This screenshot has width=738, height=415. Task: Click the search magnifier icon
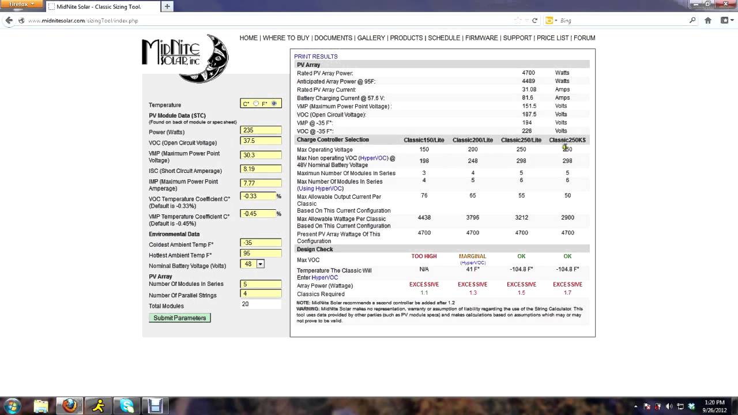(692, 20)
